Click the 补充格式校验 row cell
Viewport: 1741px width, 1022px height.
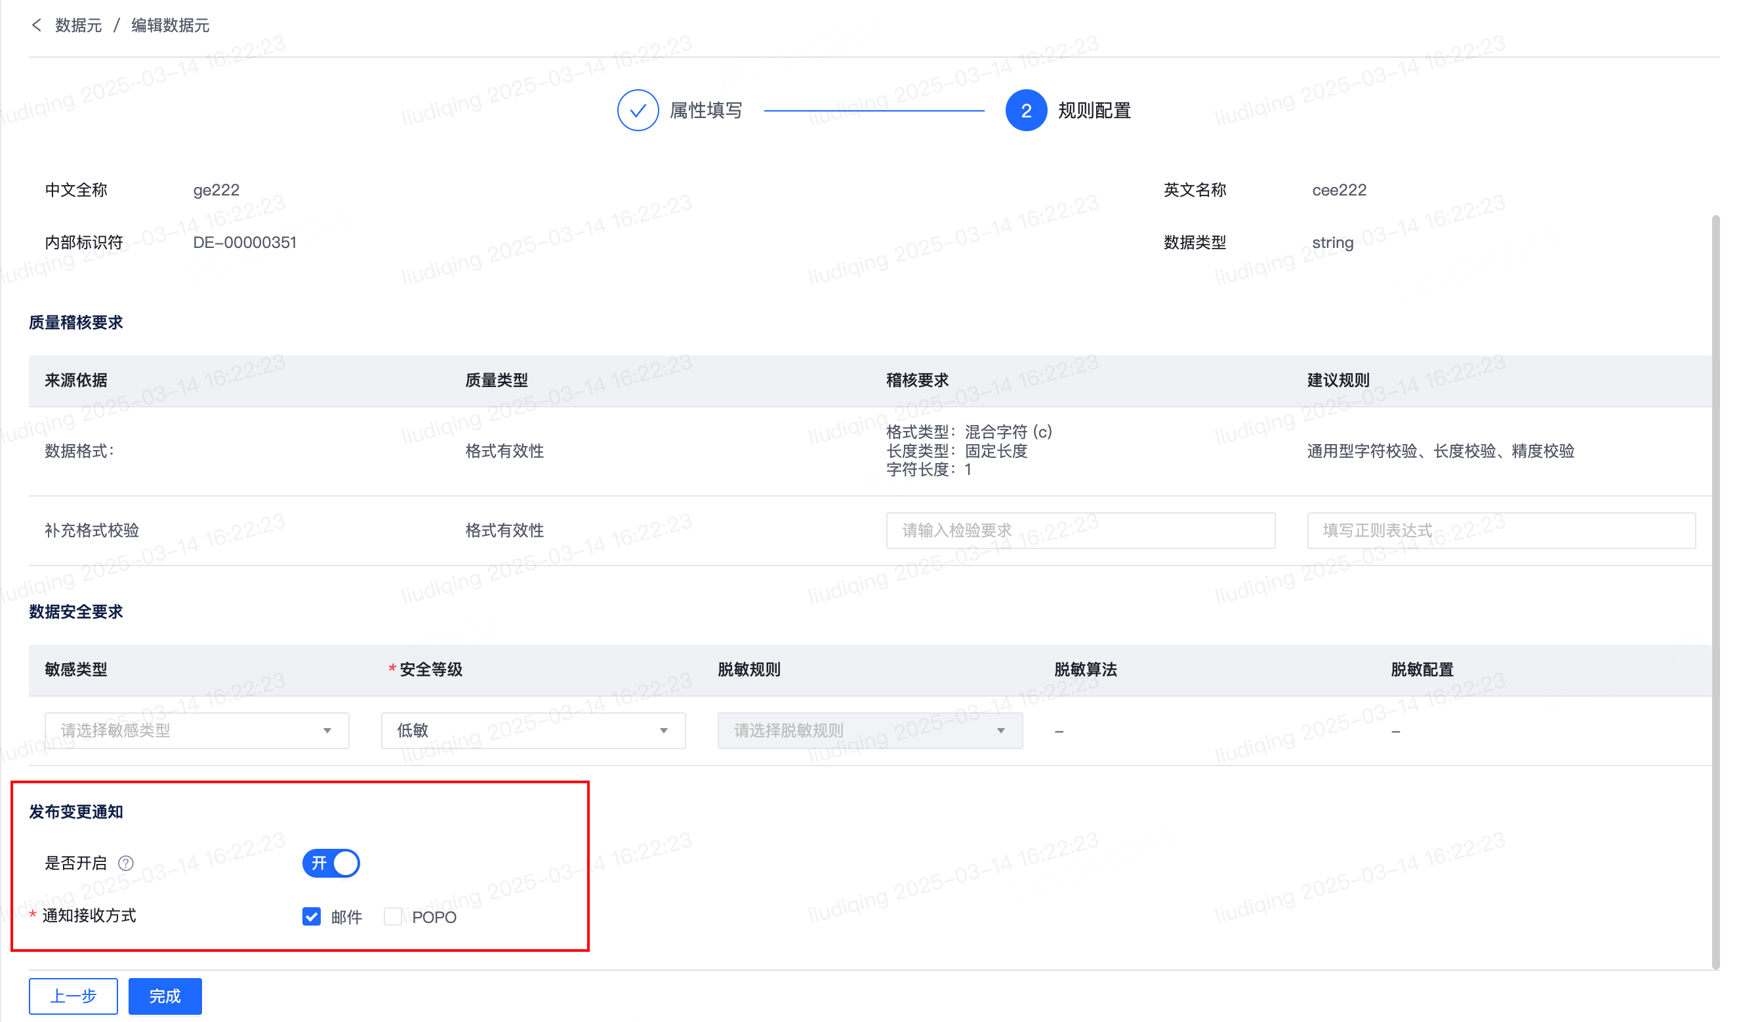pyautogui.click(x=92, y=530)
